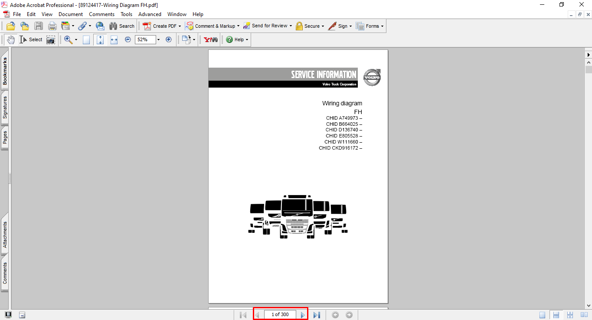Screen dimensions: 592x320
Task: Click the page number input field
Action: coord(280,314)
